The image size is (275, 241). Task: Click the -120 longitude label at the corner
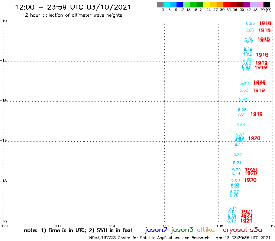[4, 226]
